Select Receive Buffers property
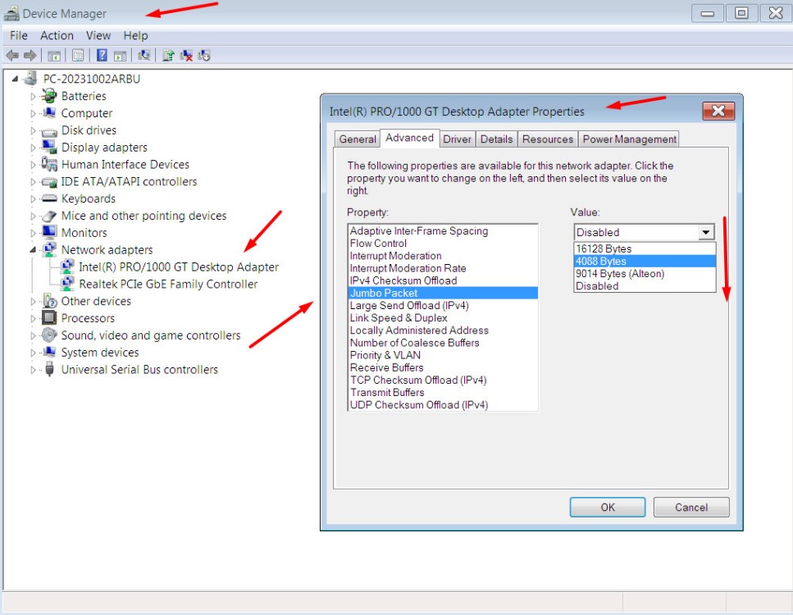The width and height of the screenshot is (793, 615). 443,367
